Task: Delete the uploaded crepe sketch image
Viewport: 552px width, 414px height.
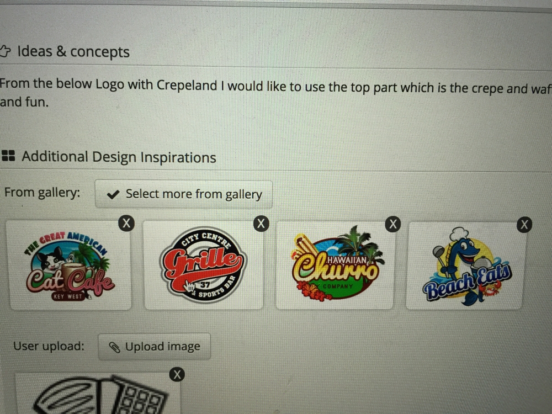Action: pyautogui.click(x=177, y=374)
